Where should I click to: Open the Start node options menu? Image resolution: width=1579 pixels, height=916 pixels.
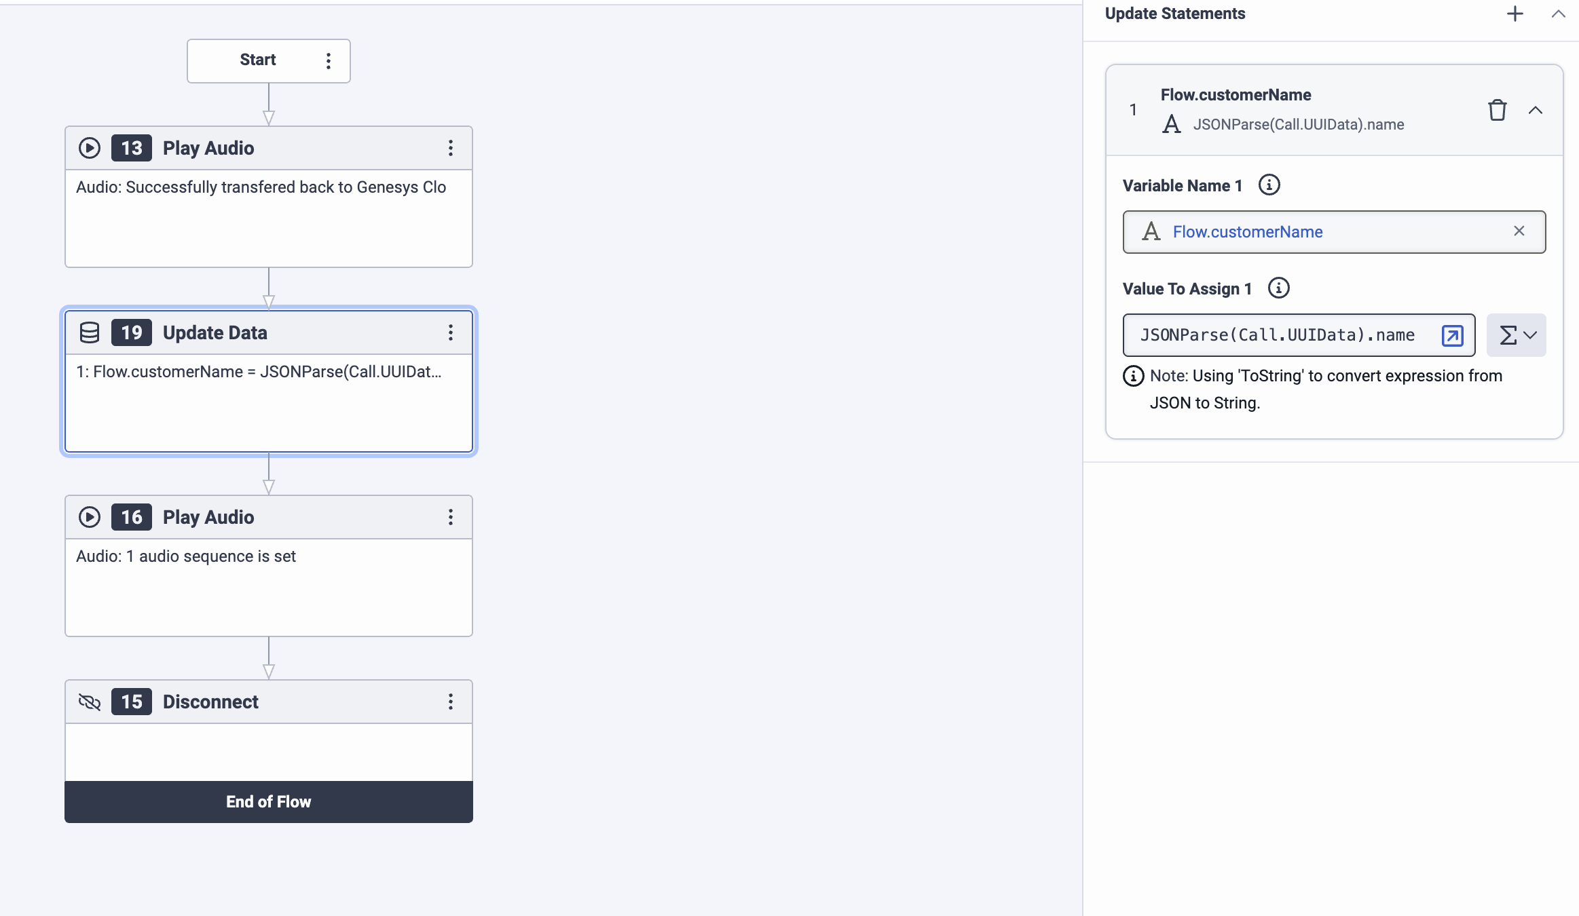point(329,61)
